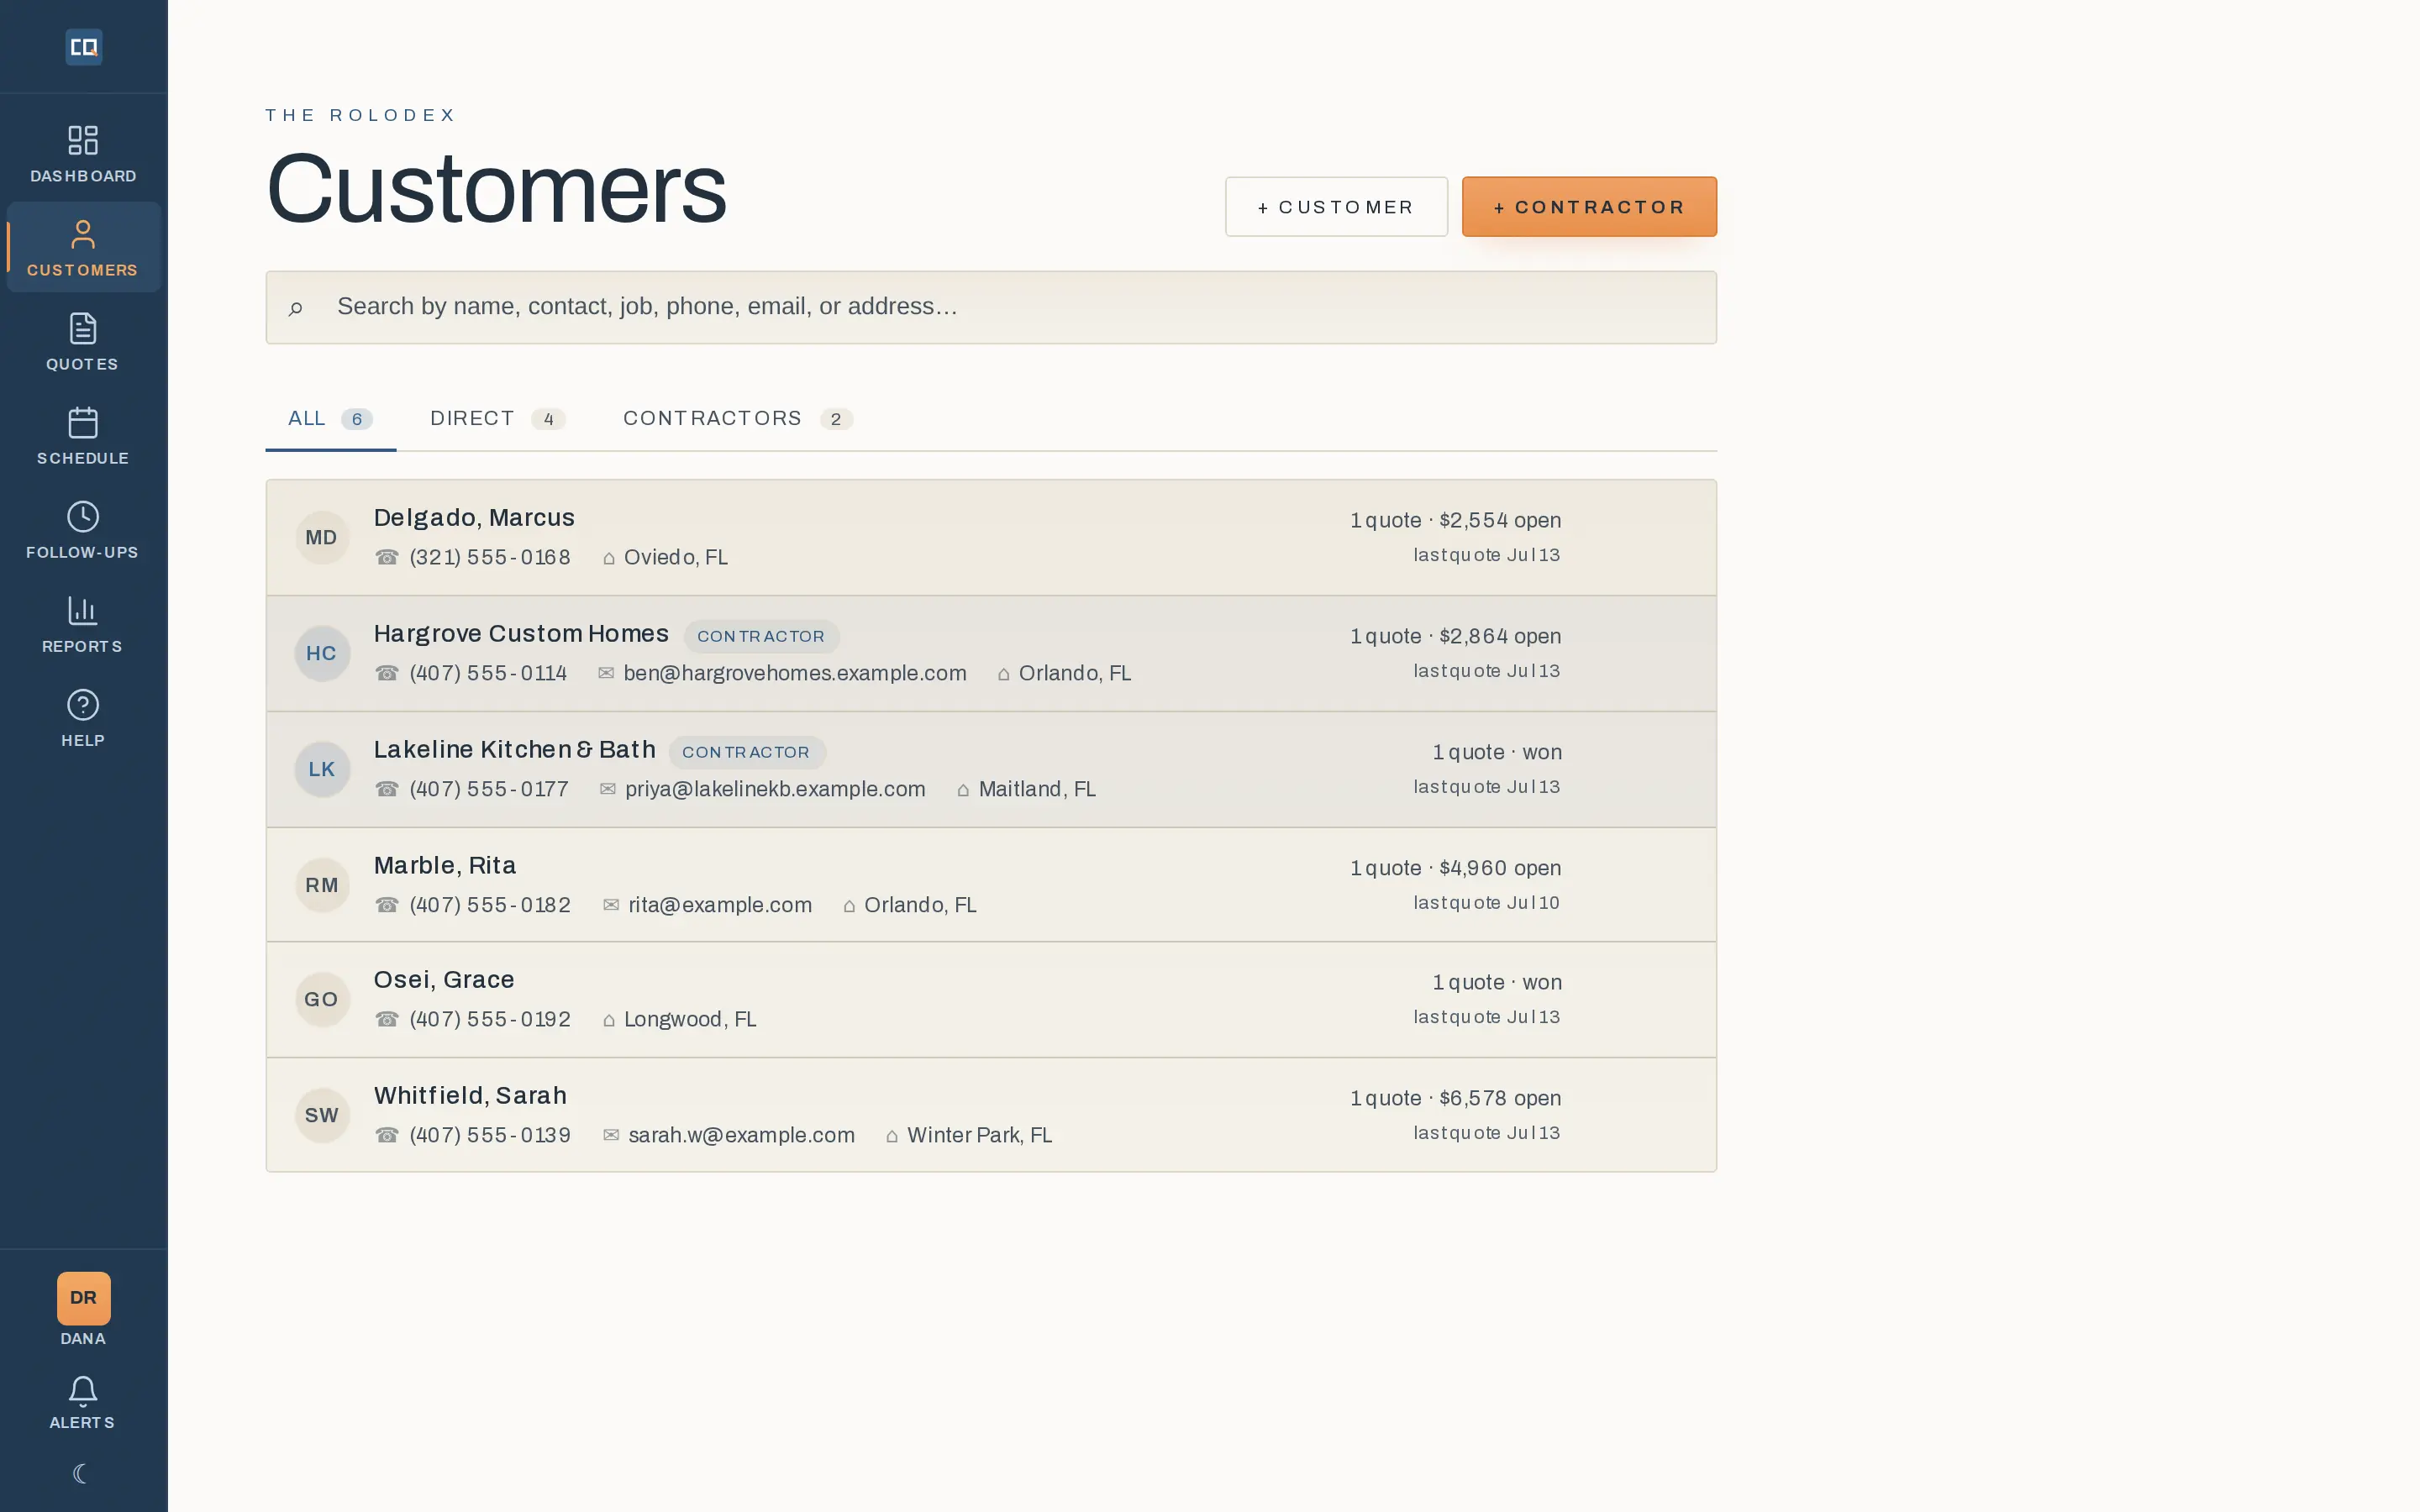Click the HC avatar for Hargrove
Image resolution: width=2420 pixels, height=1512 pixels.
tap(321, 654)
